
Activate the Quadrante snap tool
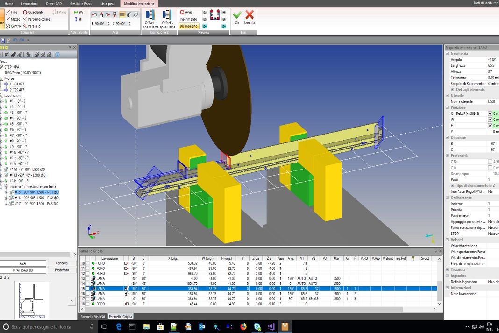point(36,13)
